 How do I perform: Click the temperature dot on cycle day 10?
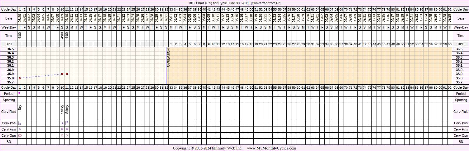click(x=62, y=74)
